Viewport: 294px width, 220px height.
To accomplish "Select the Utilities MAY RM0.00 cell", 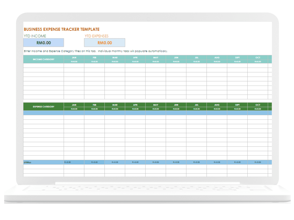I will click(x=156, y=162).
